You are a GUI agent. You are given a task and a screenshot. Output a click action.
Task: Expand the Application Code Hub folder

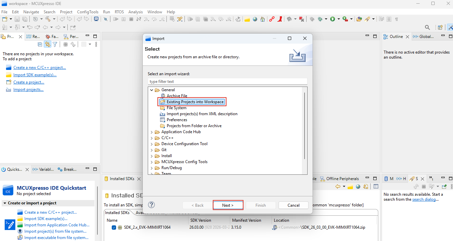152,132
